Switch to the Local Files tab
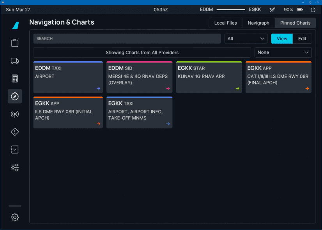Image resolution: width=322 pixels, height=230 pixels. 225,23
